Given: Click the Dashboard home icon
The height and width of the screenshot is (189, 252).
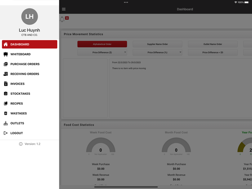Looking at the screenshot, I should (x=6, y=44).
